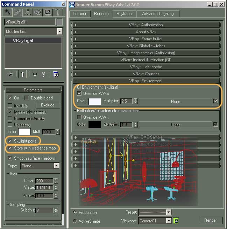Expand VRay:: Global switches rollout
Image resolution: width=227 pixels, height=229 pixels.
146,46
